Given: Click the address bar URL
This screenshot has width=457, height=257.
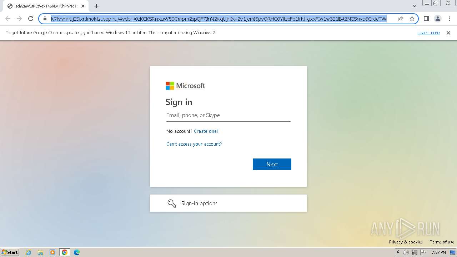Looking at the screenshot, I should click(x=219, y=19).
